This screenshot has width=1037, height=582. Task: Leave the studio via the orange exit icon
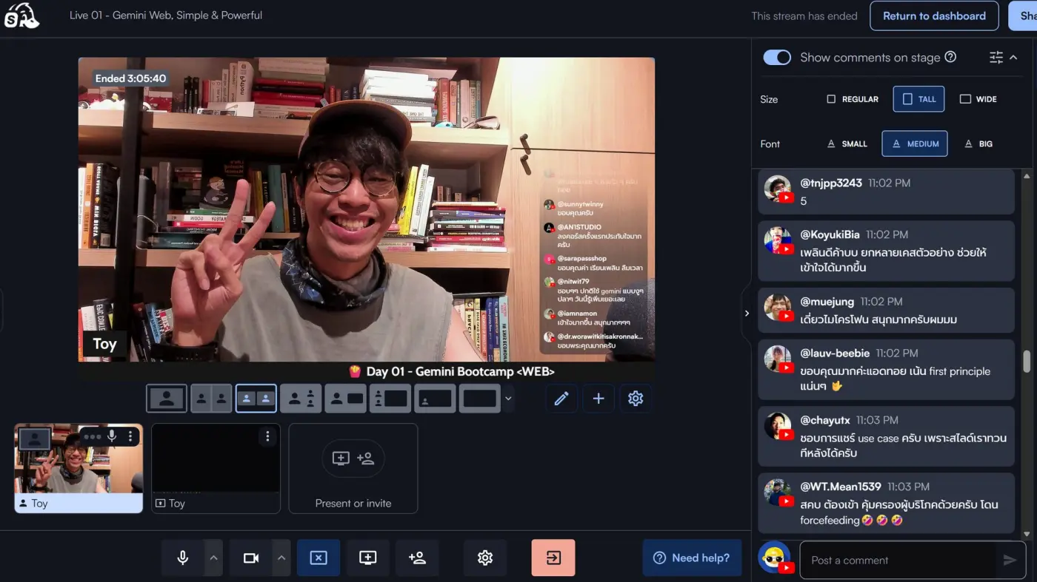coord(553,558)
